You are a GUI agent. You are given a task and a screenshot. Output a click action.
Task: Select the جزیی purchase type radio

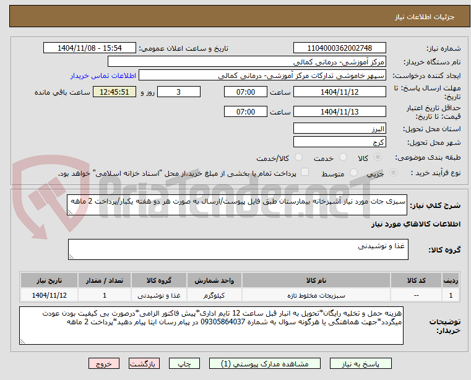(x=393, y=173)
